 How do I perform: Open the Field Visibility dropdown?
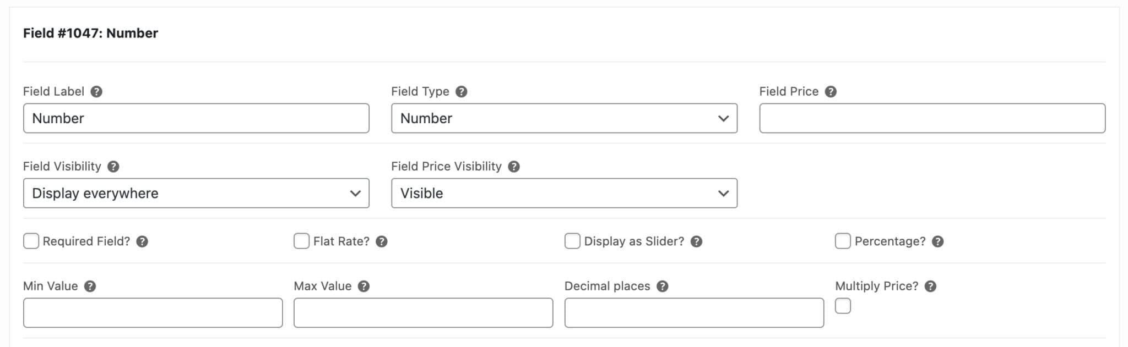[x=196, y=193]
